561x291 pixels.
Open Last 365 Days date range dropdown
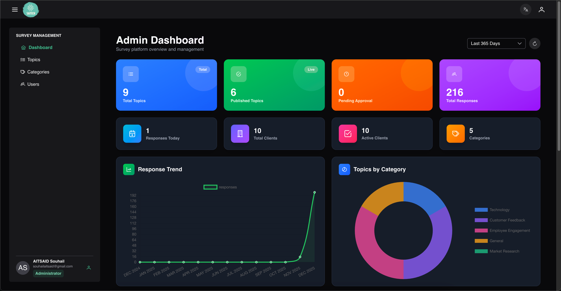pyautogui.click(x=496, y=43)
